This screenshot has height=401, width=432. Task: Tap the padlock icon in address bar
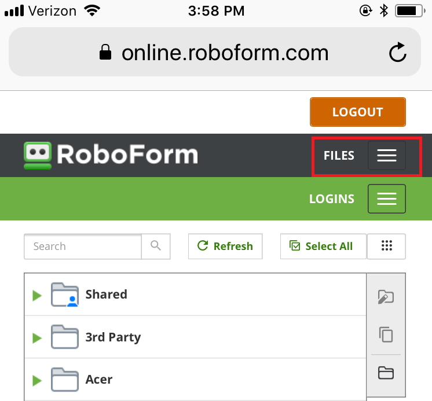pos(105,52)
